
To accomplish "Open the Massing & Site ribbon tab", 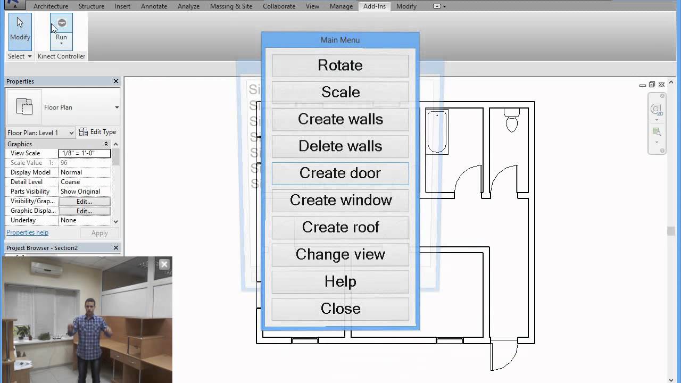I will click(x=231, y=6).
